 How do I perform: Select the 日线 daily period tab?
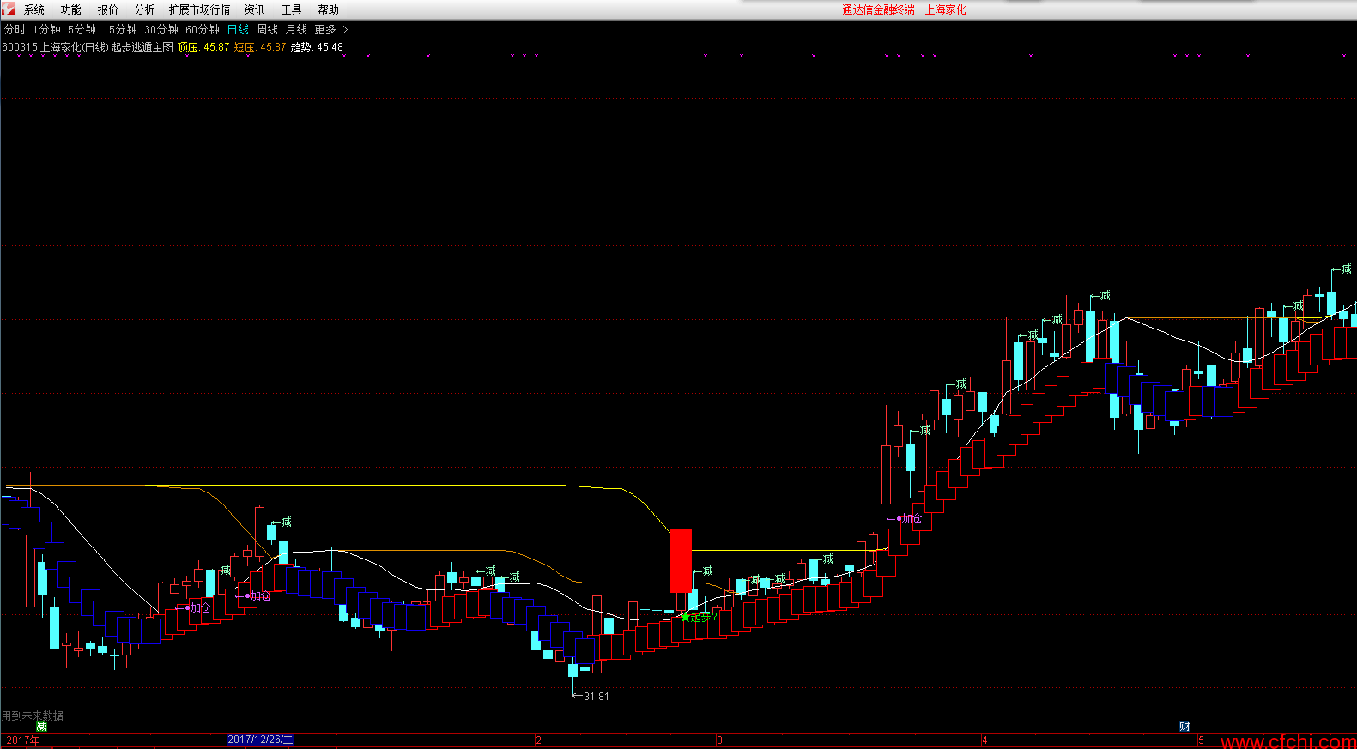(x=239, y=29)
